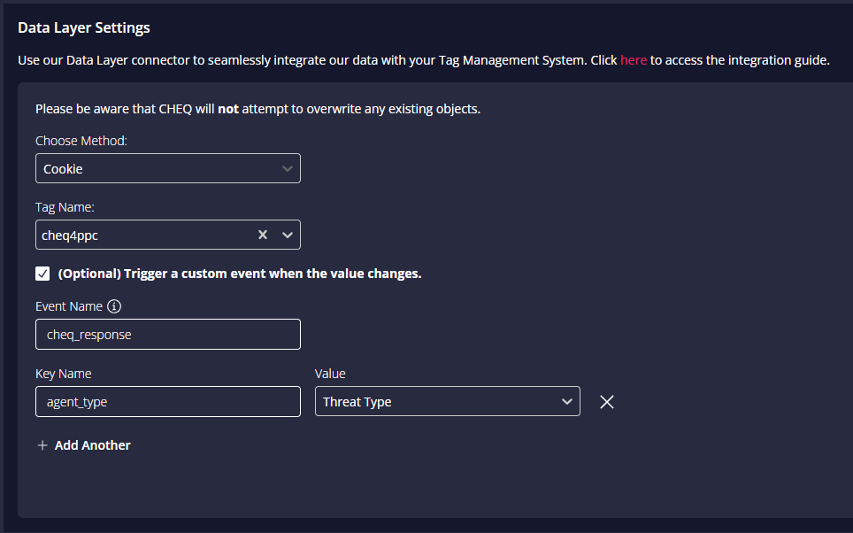Uncheck the custom event trigger checkbox
The image size is (853, 533).
coord(42,274)
